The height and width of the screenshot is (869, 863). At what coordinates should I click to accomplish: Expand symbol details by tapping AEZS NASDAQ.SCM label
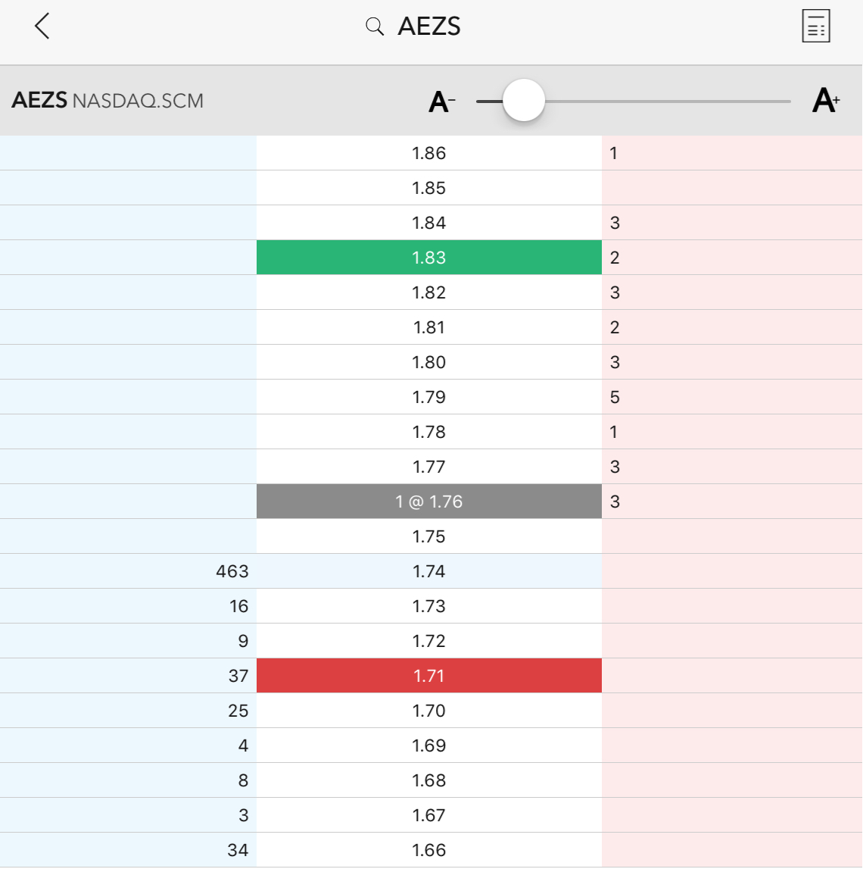[106, 100]
